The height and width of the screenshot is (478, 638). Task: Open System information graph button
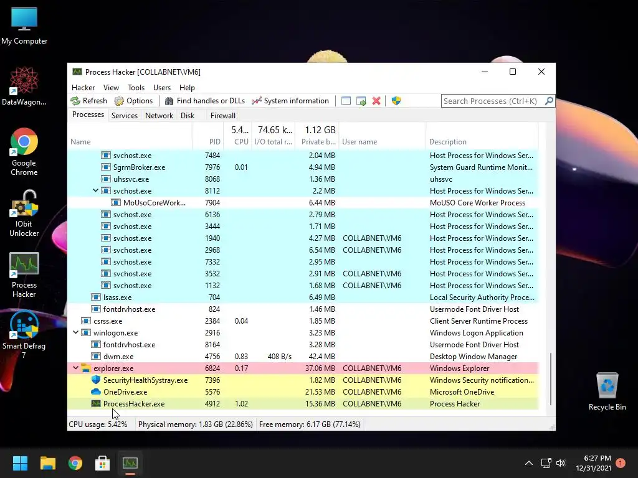tap(290, 101)
